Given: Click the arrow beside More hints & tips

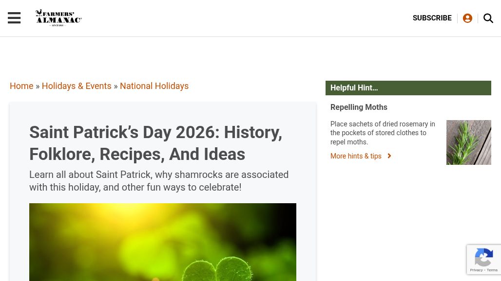Looking at the screenshot, I should (x=389, y=156).
